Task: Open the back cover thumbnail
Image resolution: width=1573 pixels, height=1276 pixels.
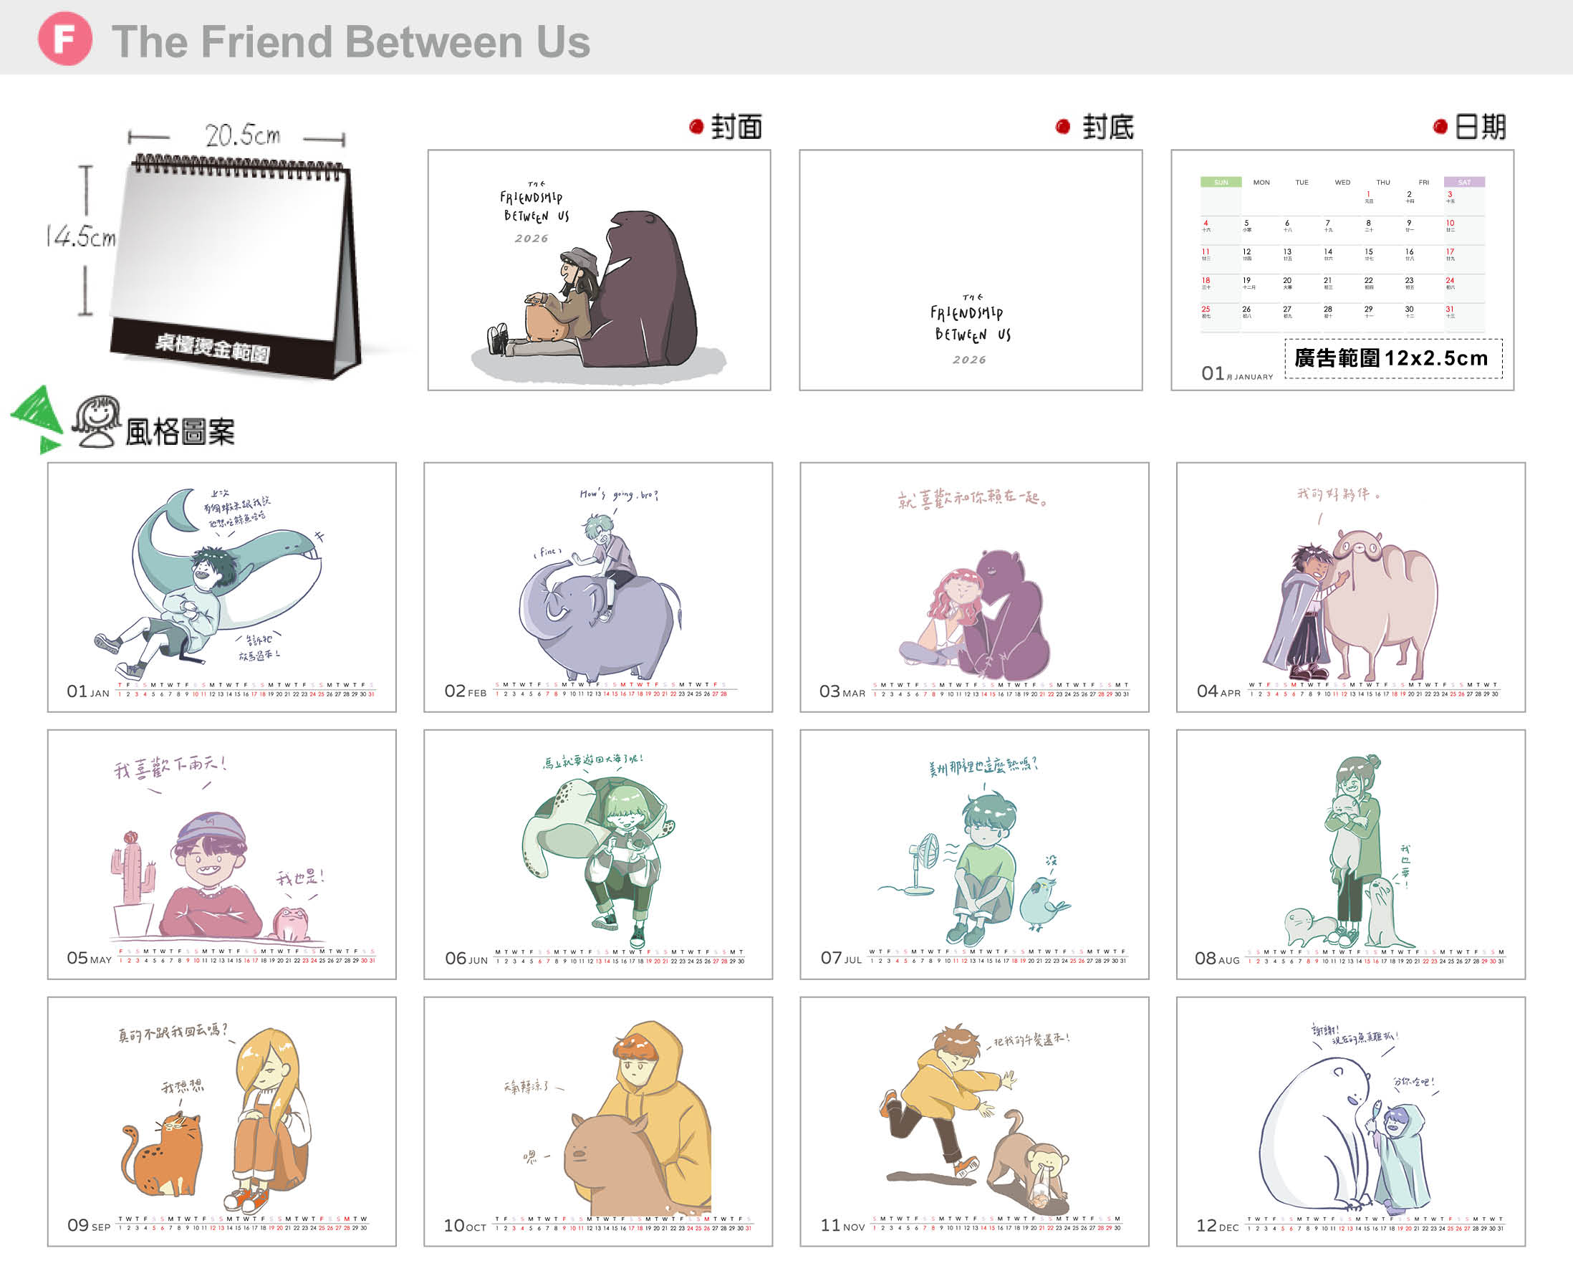Action: click(x=971, y=270)
